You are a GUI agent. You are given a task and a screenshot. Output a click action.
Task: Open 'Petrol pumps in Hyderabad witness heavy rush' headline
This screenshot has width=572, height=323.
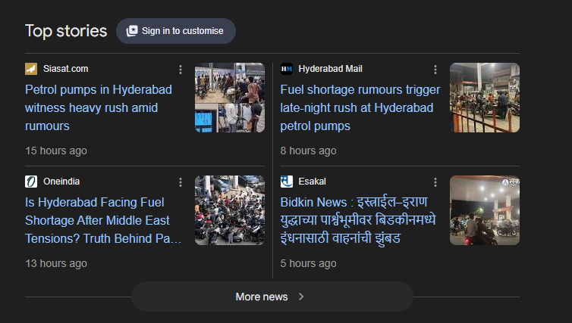[x=99, y=107]
